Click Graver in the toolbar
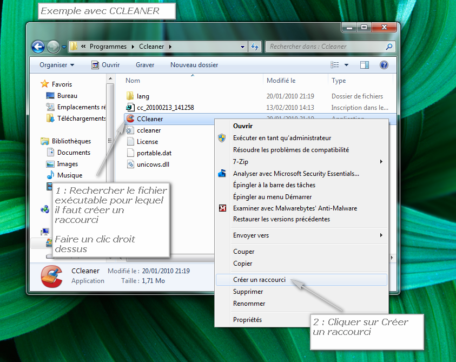 145,65
